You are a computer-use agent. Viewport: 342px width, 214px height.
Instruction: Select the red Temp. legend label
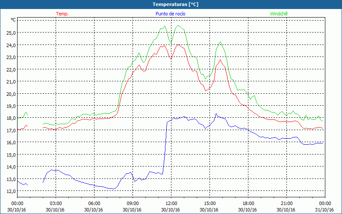tap(62, 14)
